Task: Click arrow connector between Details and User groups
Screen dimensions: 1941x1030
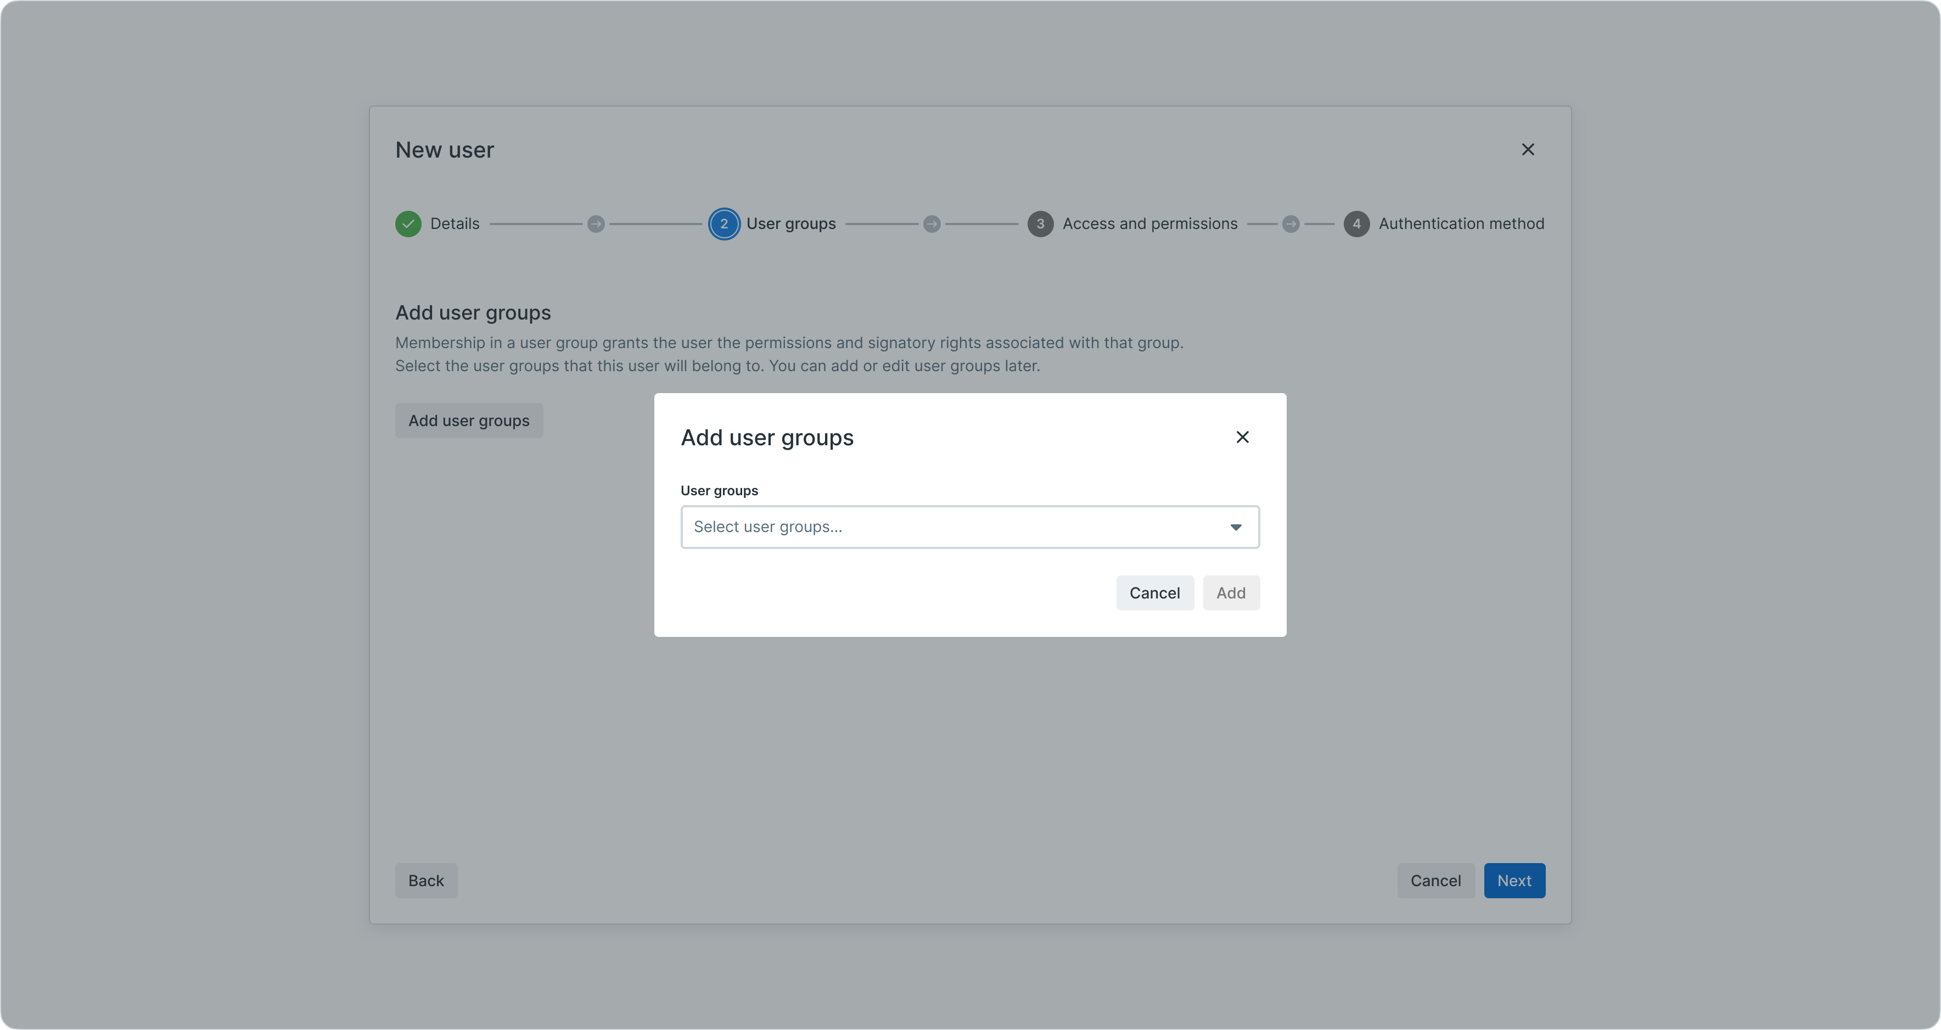Action: (595, 224)
